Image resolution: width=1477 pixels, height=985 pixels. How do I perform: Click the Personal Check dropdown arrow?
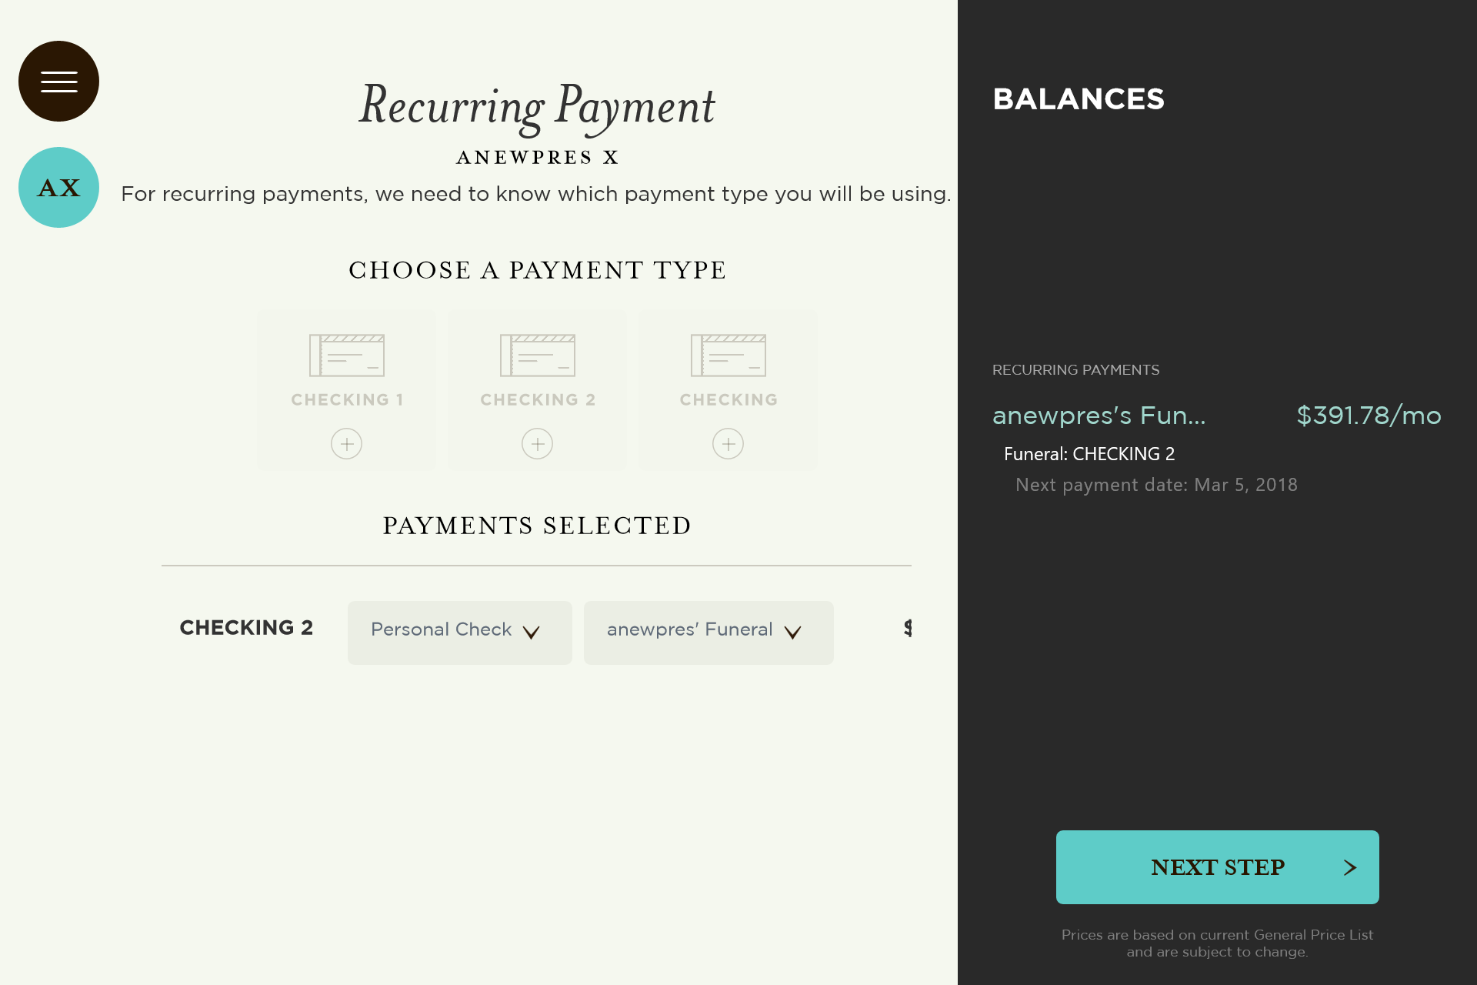click(x=531, y=633)
